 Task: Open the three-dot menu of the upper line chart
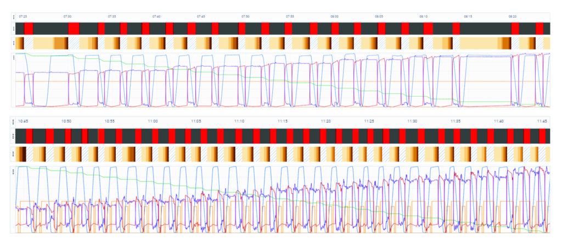click(13, 58)
